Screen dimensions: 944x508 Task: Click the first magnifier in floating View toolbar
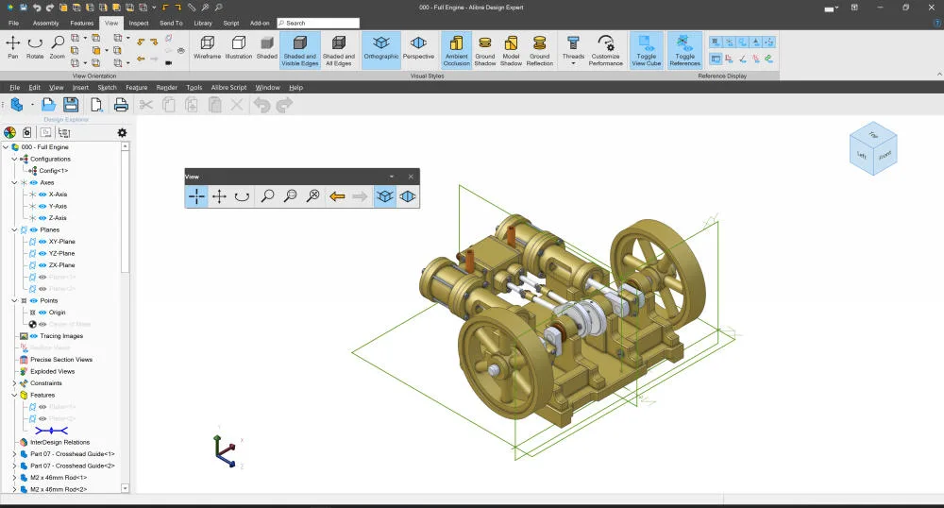tap(267, 196)
